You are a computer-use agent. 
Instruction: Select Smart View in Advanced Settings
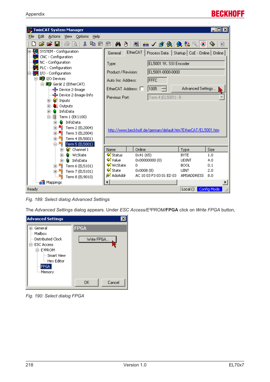click(x=56, y=256)
